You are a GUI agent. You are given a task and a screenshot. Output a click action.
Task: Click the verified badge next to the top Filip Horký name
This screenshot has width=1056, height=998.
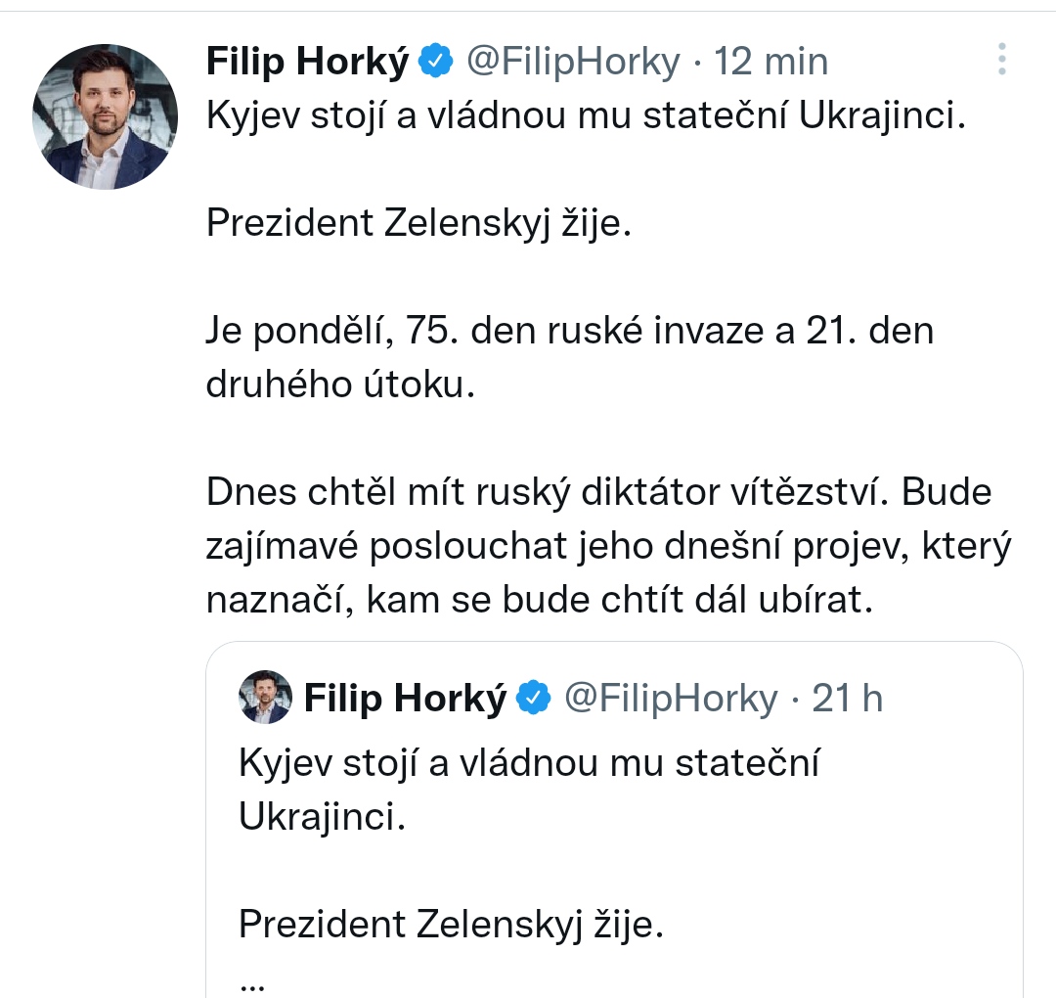pyautogui.click(x=435, y=62)
